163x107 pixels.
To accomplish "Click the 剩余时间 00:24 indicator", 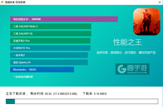I will coord(41,94).
